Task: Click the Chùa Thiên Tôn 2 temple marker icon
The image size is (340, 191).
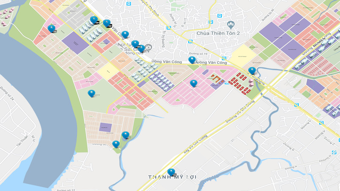Action: (231, 25)
